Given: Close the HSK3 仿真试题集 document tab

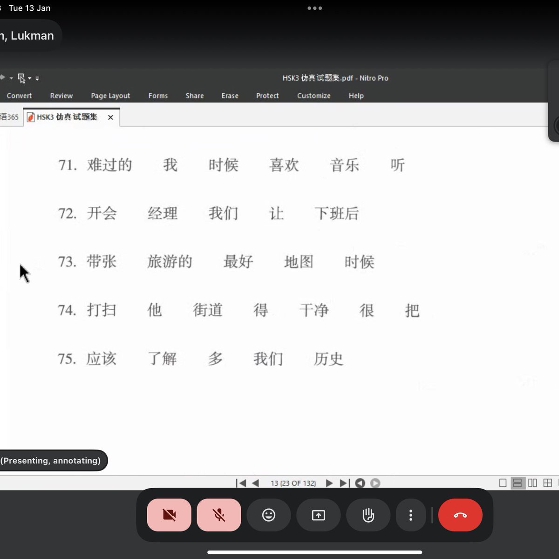Looking at the screenshot, I should pos(110,117).
